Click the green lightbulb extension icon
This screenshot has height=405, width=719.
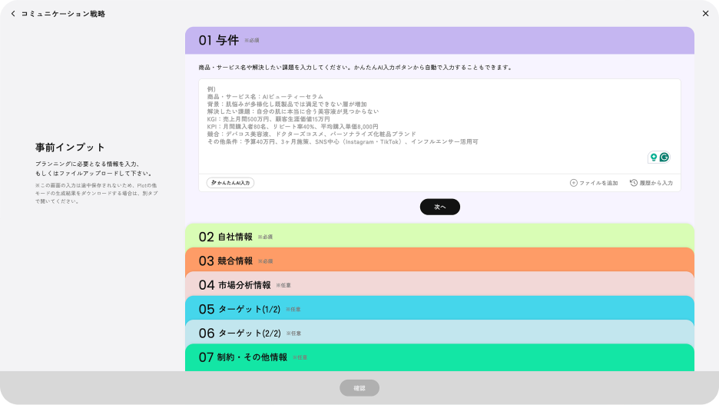[x=654, y=158]
